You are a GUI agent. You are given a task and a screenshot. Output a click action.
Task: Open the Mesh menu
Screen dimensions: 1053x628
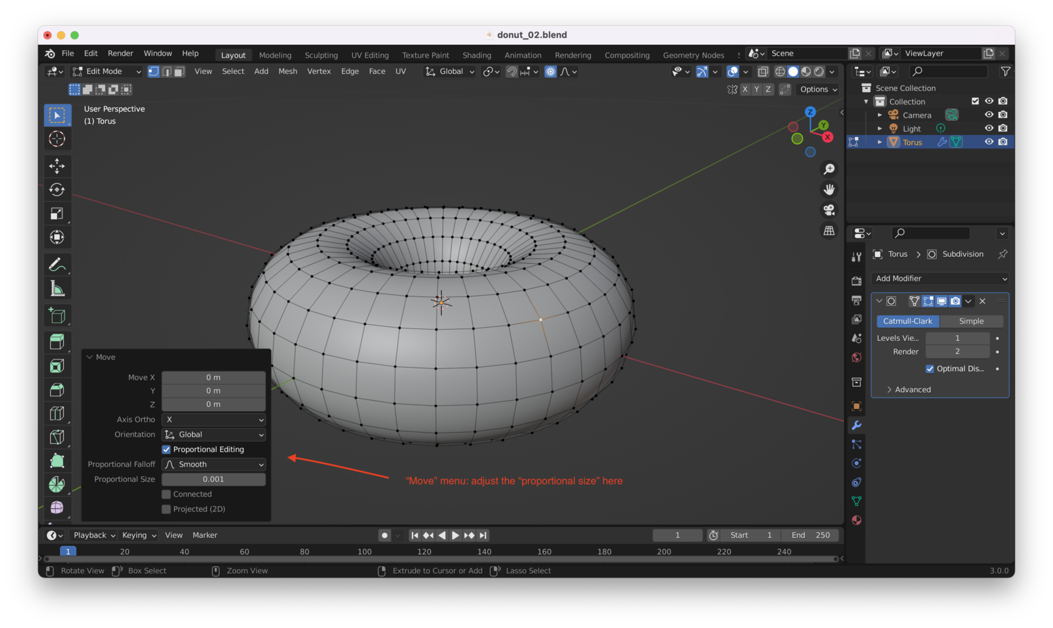click(x=288, y=71)
